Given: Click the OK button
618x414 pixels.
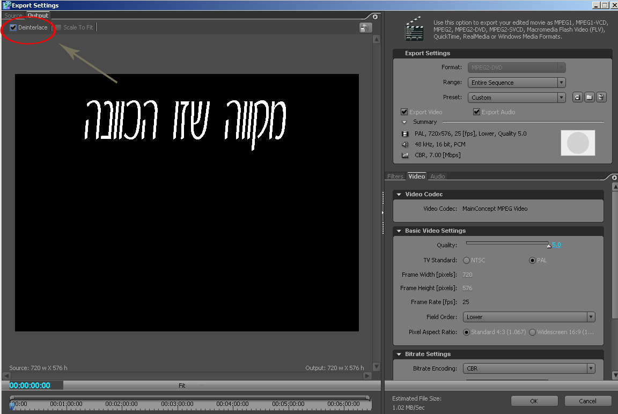Looking at the screenshot, I should [x=534, y=401].
